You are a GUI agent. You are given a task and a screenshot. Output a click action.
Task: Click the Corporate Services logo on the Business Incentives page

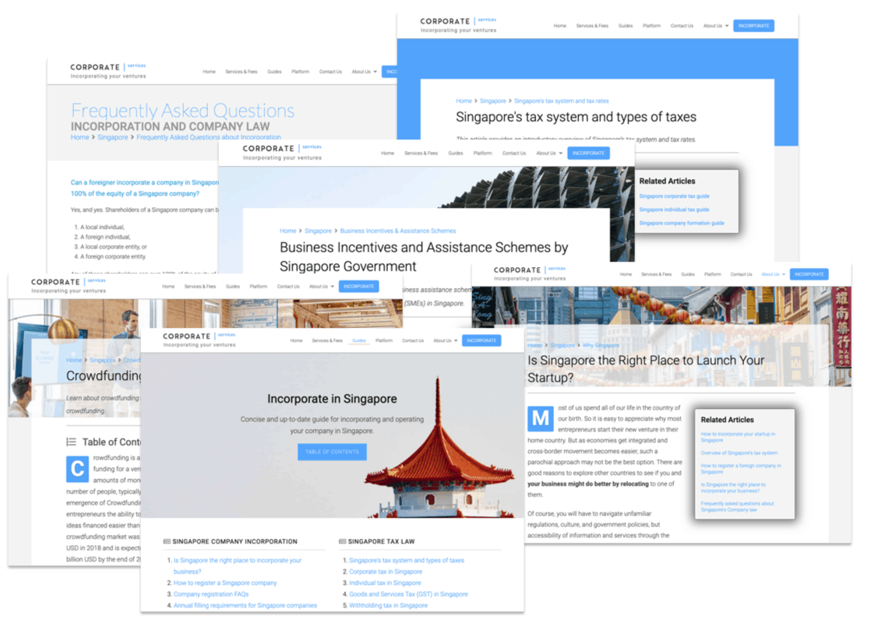282,153
